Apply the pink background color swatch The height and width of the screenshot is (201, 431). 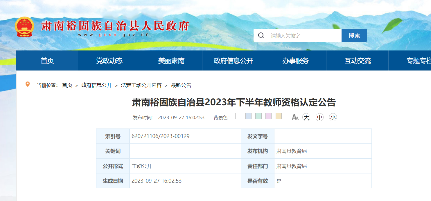[268, 116]
